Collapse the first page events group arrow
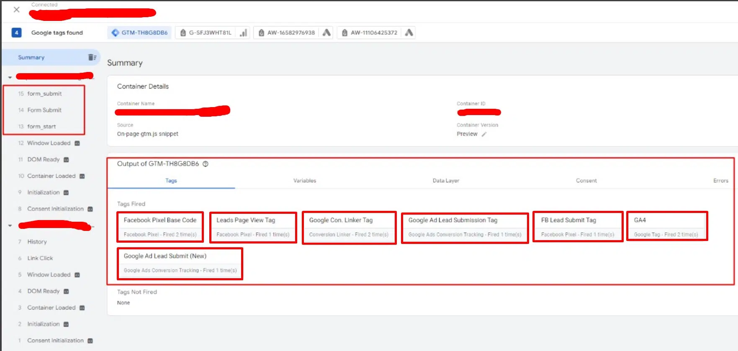Screen dimensions: 738x351 pos(10,77)
